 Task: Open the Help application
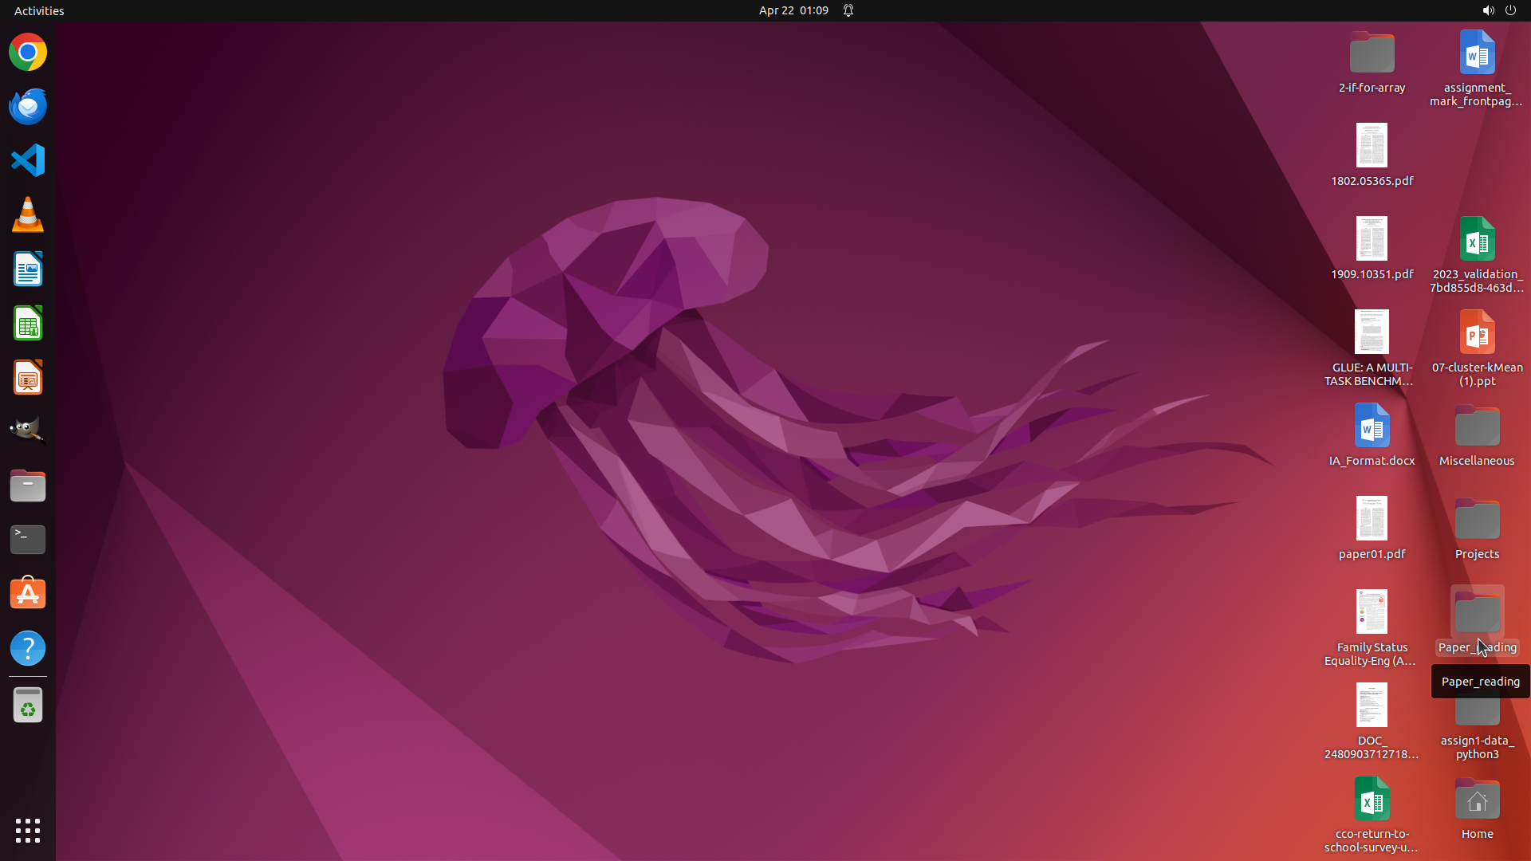(x=28, y=648)
